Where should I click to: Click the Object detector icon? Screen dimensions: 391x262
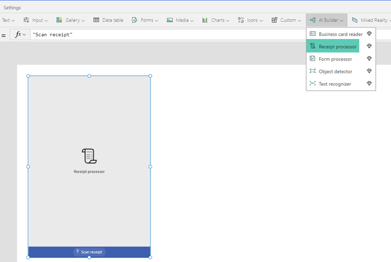(312, 71)
